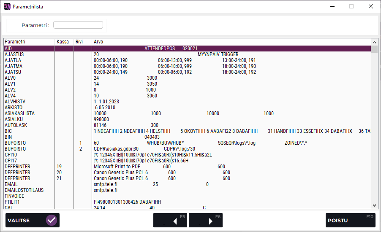
Task: Click the POISTU F10 button
Action: pos(350,220)
